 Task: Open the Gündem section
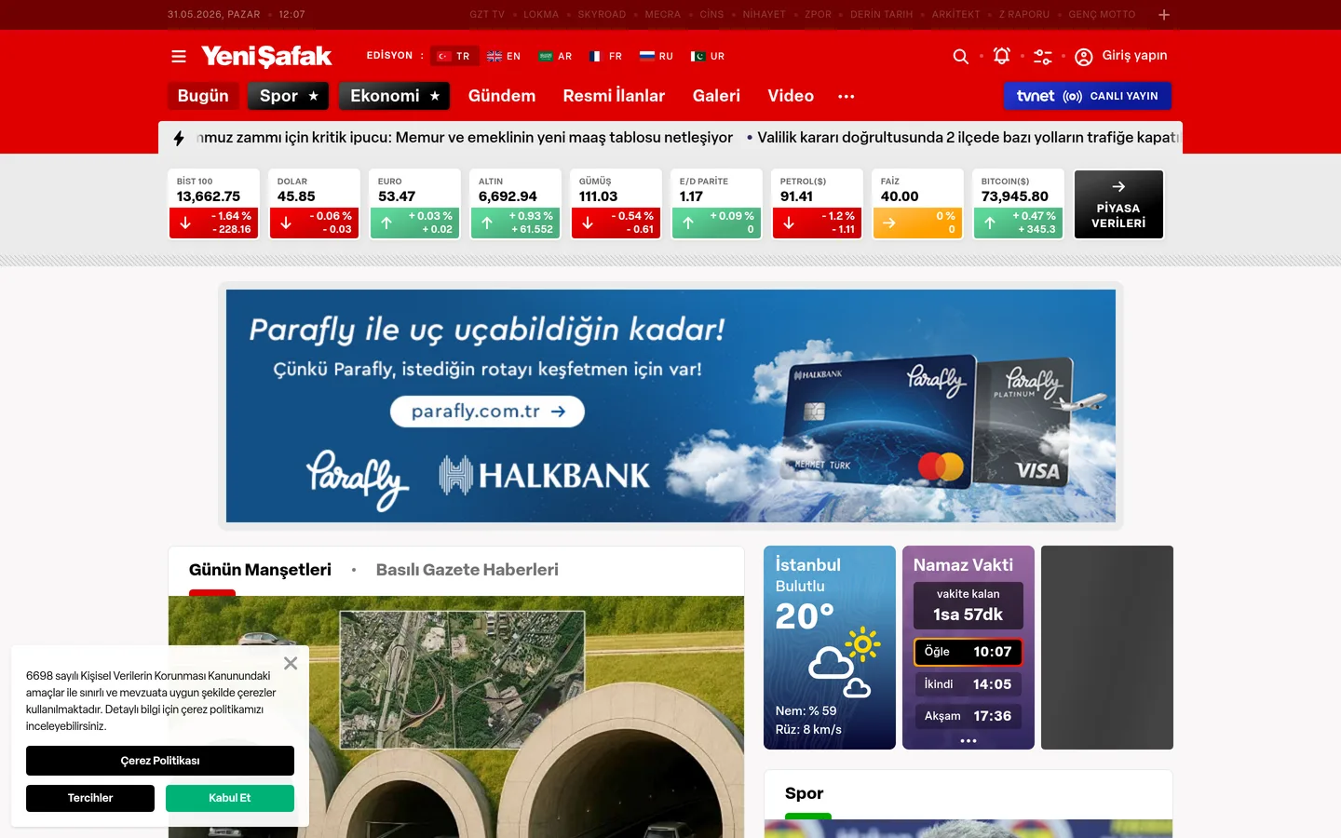pyautogui.click(x=502, y=96)
